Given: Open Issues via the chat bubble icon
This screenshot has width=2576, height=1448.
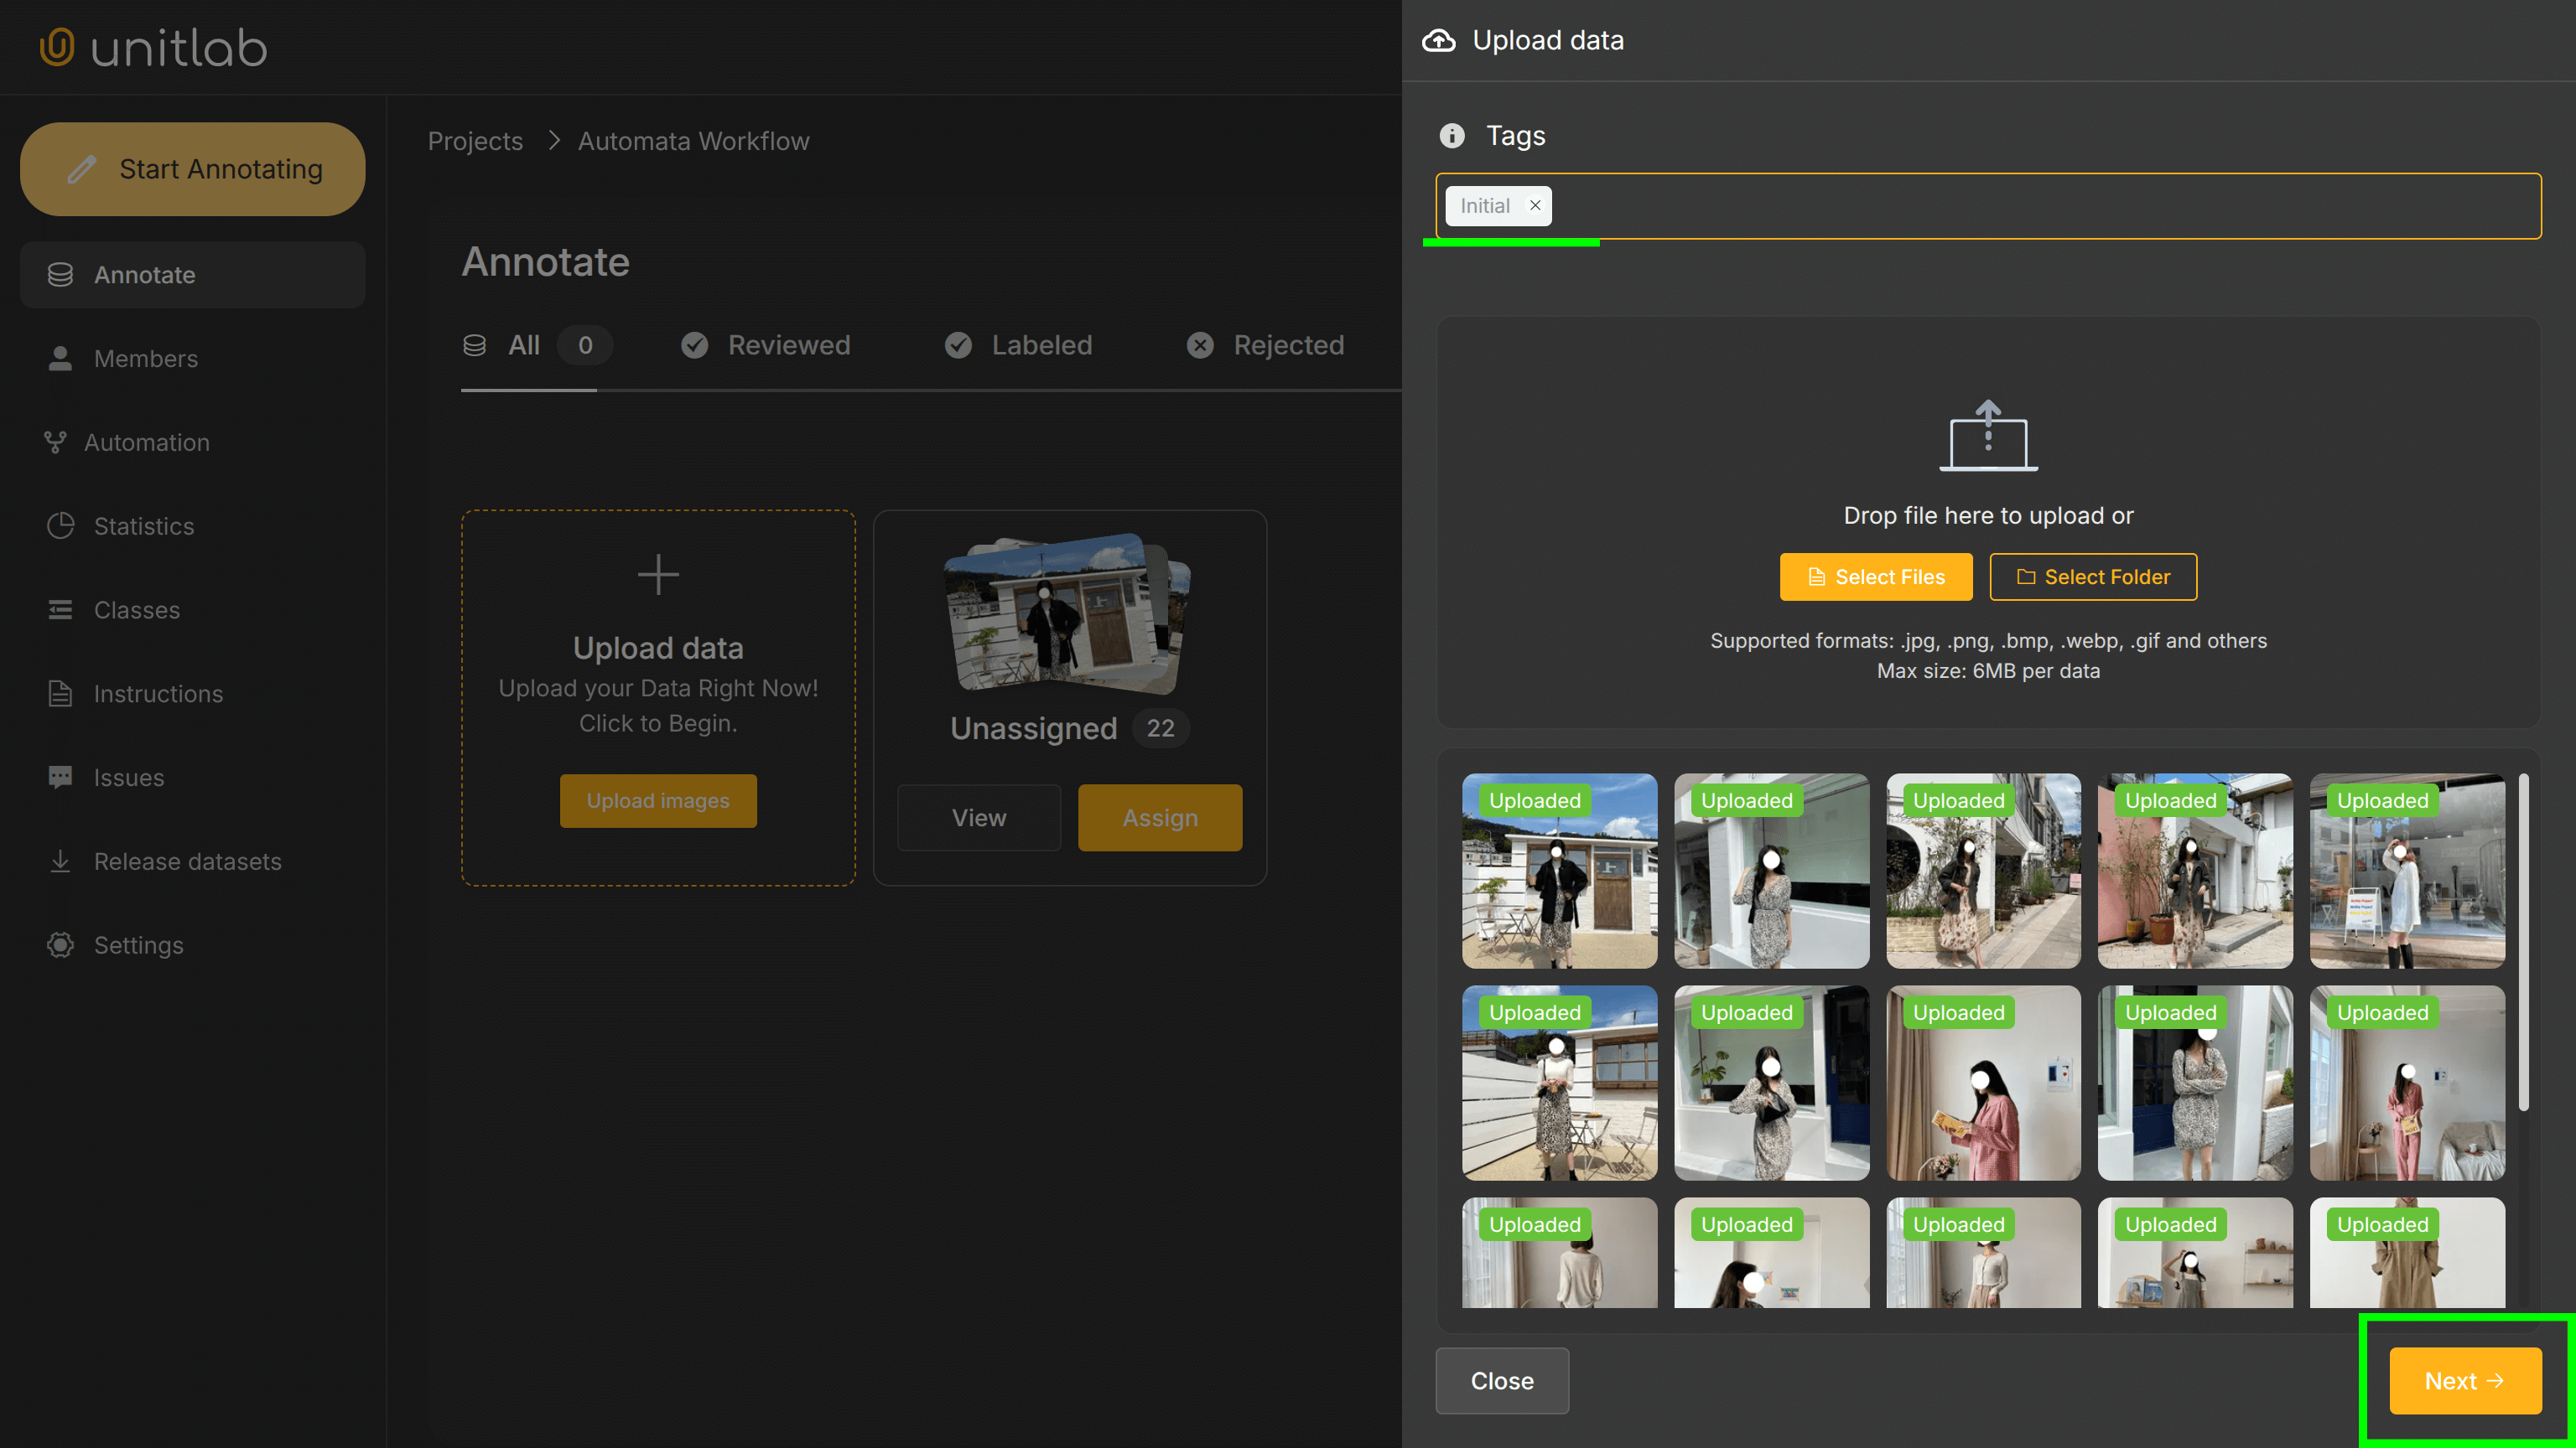Looking at the screenshot, I should click(x=60, y=778).
